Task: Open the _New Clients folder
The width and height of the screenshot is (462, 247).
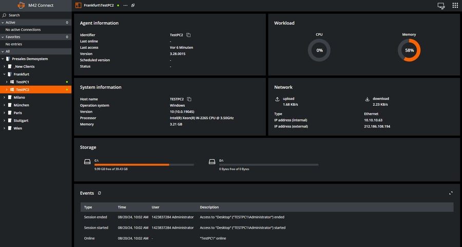Action: point(24,67)
